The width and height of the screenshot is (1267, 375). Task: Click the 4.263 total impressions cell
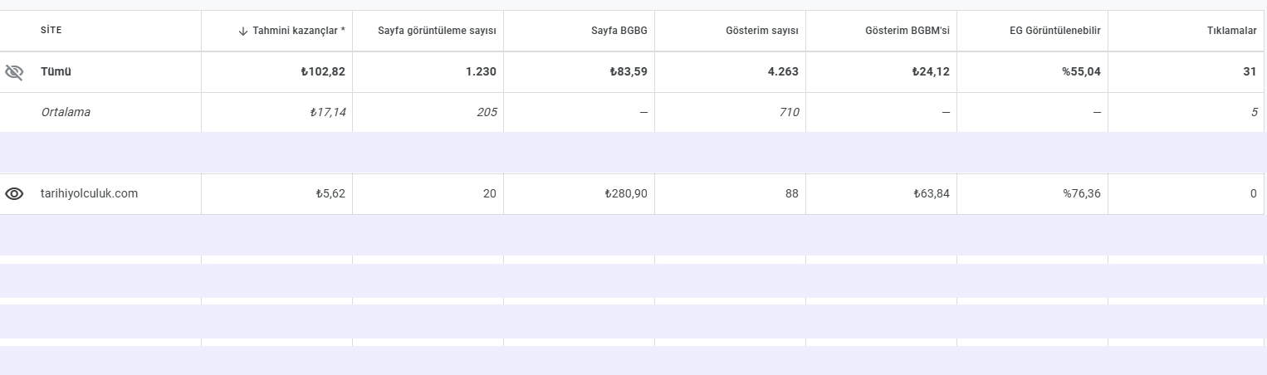pos(783,72)
